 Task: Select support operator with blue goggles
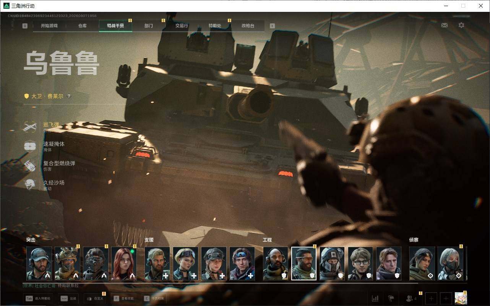pos(242,264)
